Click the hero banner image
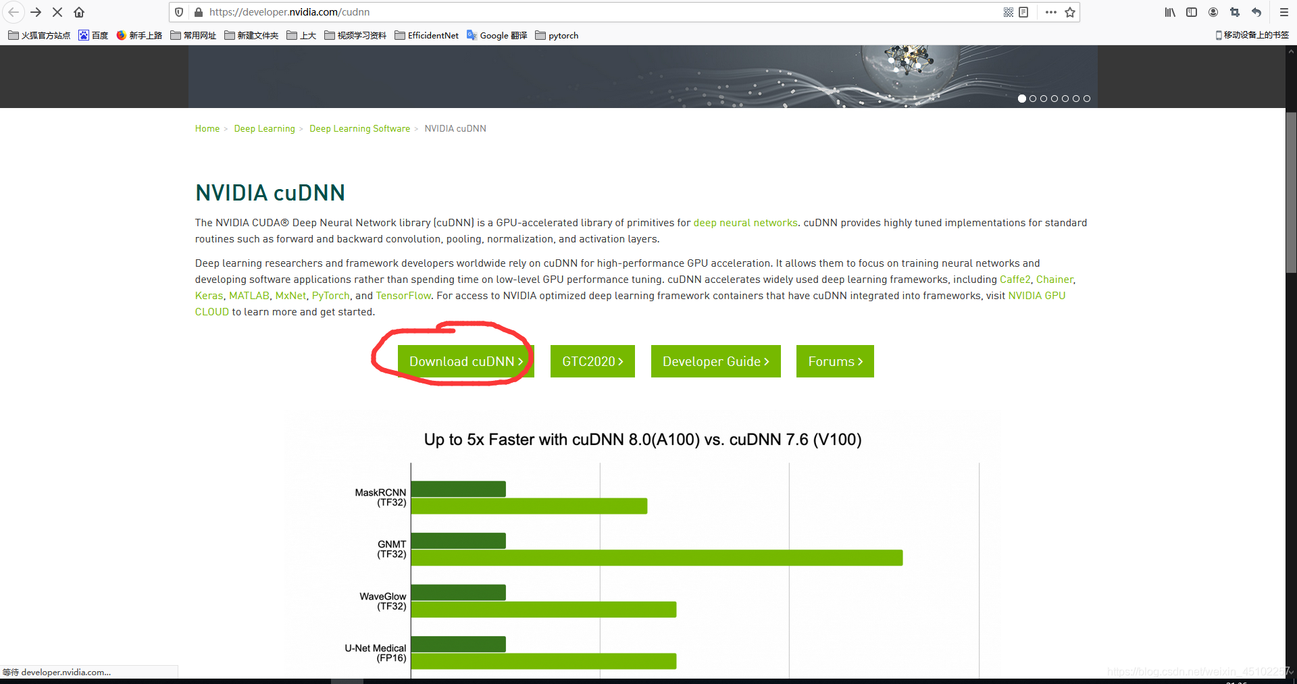 [643, 76]
